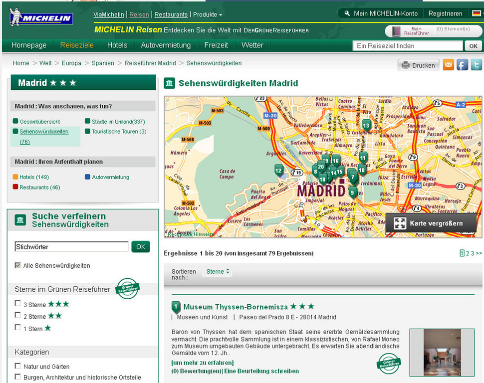Click map marker number 16
The height and width of the screenshot is (383, 484).
point(336,161)
